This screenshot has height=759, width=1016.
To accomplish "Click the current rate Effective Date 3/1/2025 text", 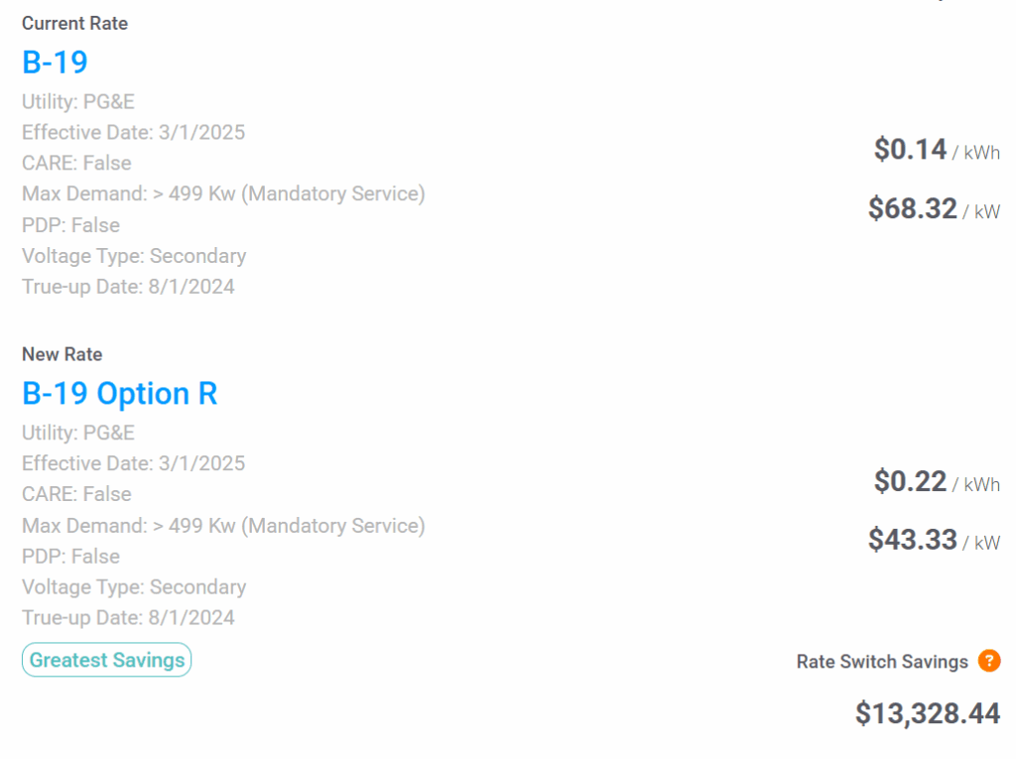I will (x=134, y=132).
